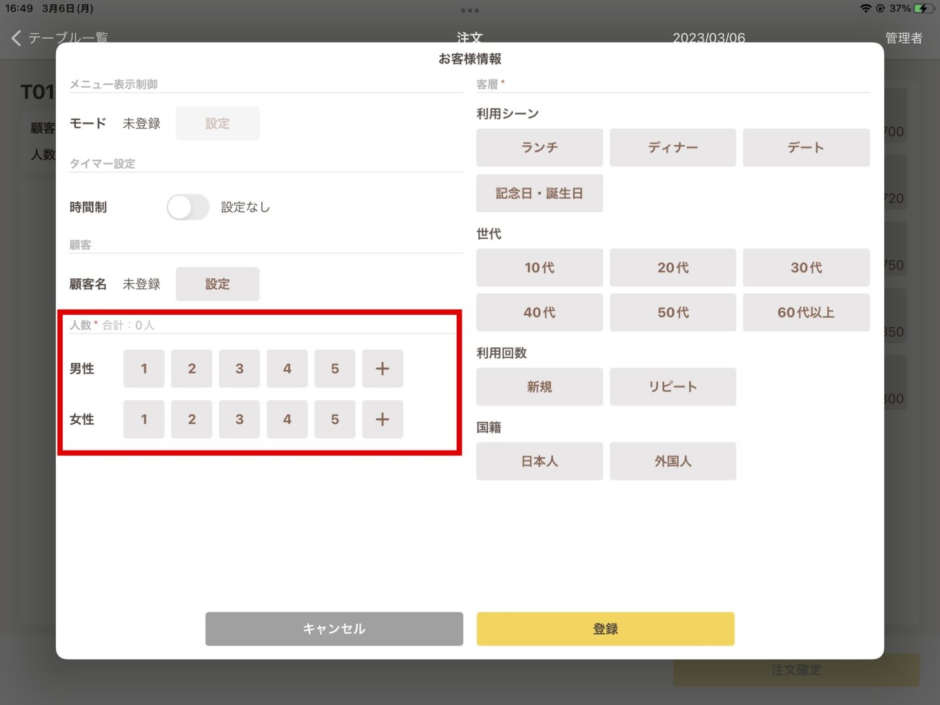Confirm with the yellow 登録 button
The height and width of the screenshot is (705, 940).
605,629
